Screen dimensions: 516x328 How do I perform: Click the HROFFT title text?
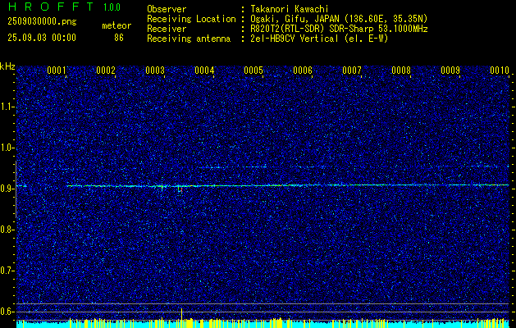(x=53, y=7)
